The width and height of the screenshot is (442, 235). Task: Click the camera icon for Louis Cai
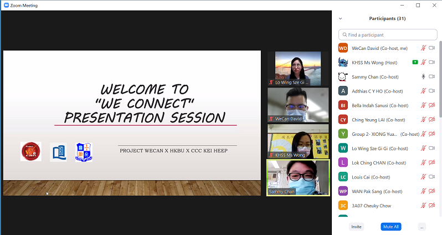click(432, 177)
